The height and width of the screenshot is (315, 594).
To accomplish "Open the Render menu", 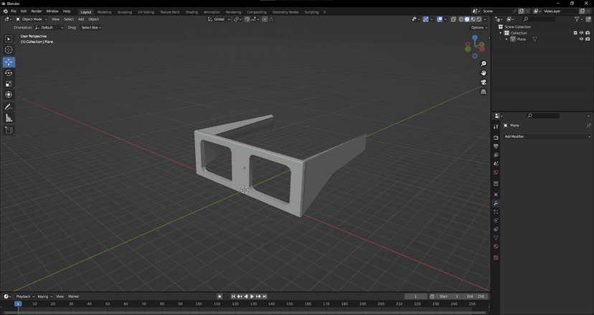I will click(37, 11).
